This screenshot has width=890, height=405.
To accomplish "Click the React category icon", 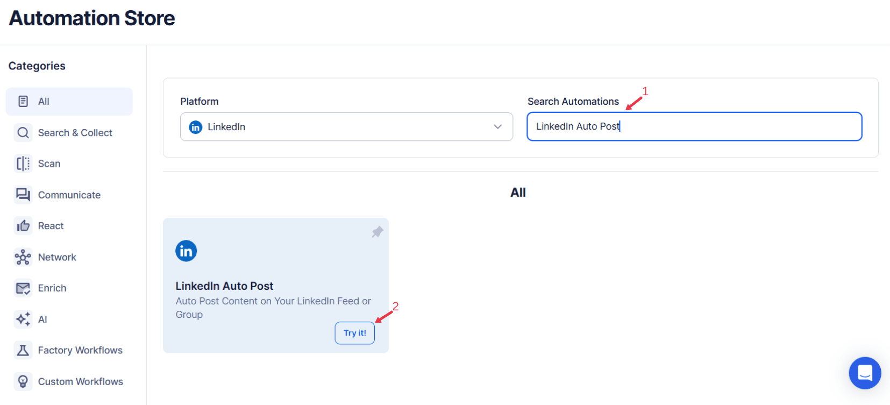I will (x=23, y=225).
